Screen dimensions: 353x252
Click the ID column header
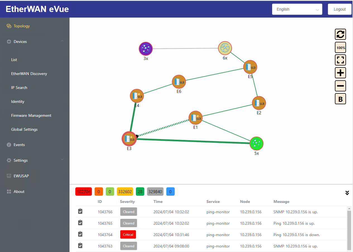pos(100,202)
